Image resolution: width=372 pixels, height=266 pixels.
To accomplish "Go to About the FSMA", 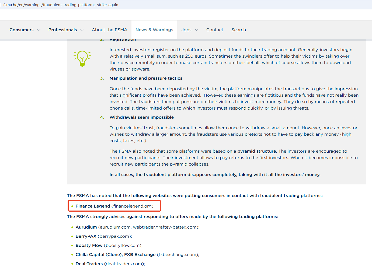I will 109,30.
